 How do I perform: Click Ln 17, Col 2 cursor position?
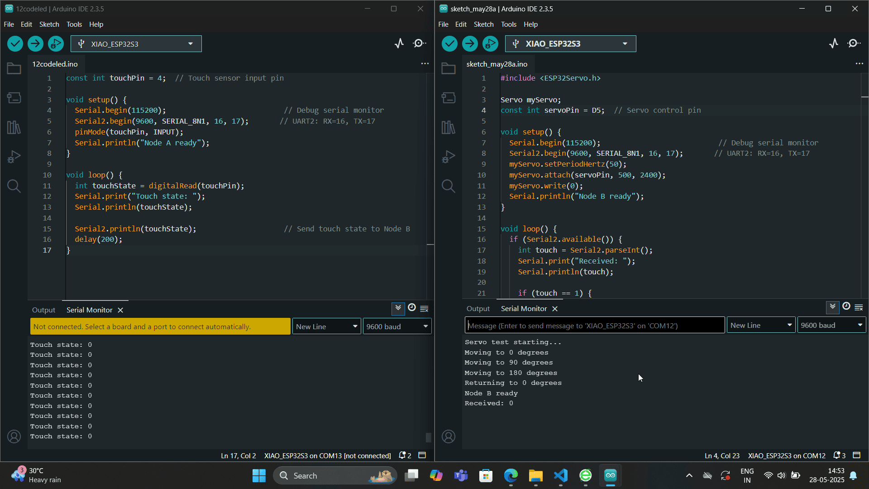click(238, 456)
